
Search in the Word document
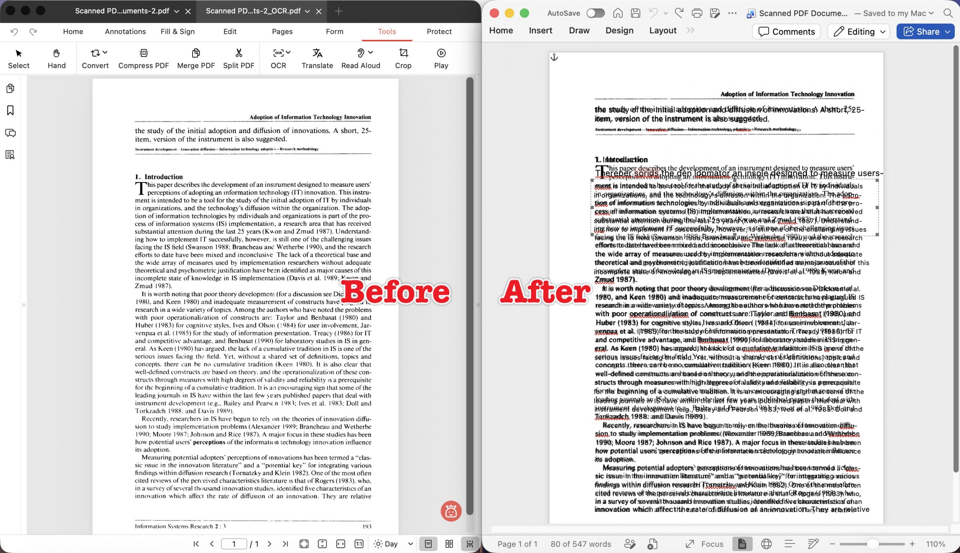coord(948,13)
